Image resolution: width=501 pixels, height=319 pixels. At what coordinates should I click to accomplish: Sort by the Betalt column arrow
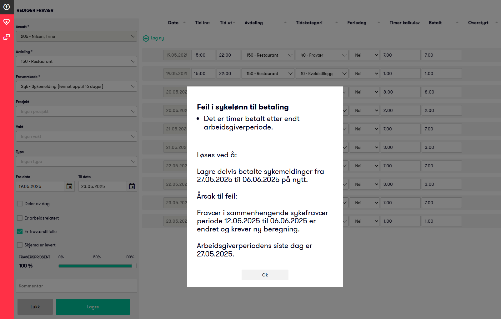tap(457, 23)
